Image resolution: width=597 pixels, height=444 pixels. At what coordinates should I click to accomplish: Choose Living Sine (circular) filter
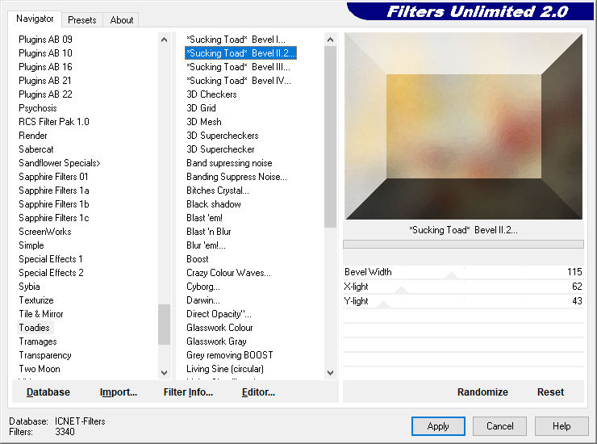225,369
